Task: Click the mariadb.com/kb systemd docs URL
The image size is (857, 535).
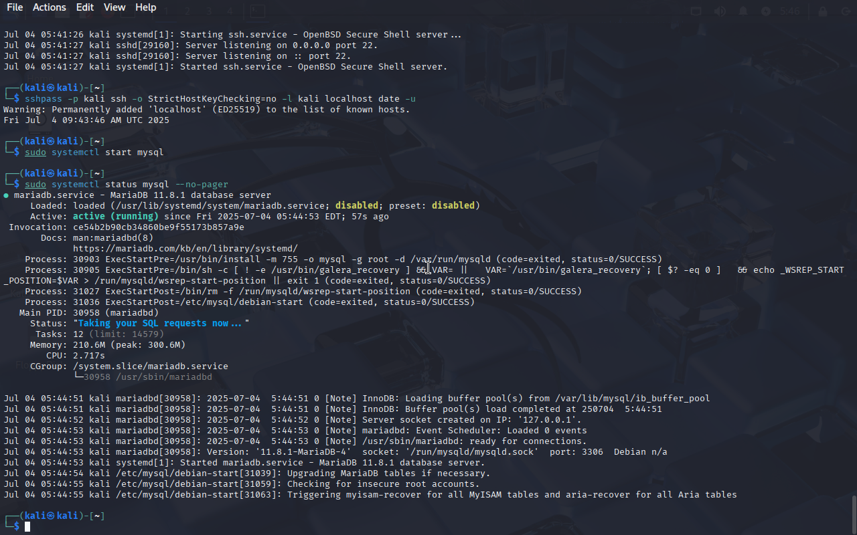Action: coord(185,248)
